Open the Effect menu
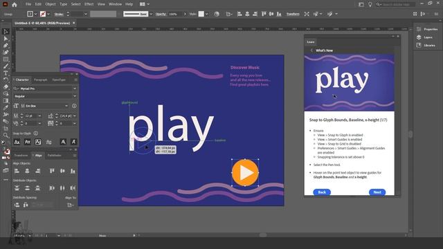The image size is (443, 249). coord(89,4)
